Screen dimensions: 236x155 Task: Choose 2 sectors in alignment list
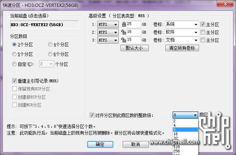coord(185,121)
